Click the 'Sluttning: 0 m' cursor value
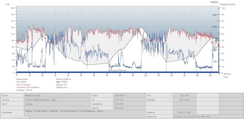Image resolution: width=244 pixels, height=119 pixels. pyautogui.click(x=62, y=87)
